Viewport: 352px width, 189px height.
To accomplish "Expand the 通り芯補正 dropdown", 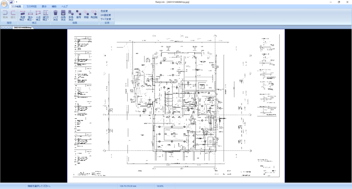I will pyautogui.click(x=48, y=20).
